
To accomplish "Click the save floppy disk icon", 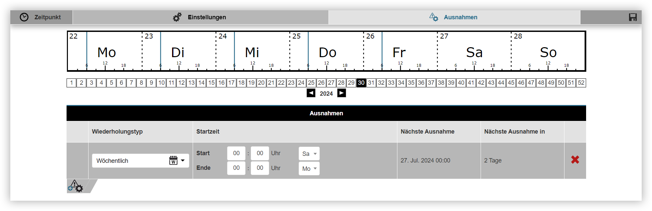I will click(632, 17).
